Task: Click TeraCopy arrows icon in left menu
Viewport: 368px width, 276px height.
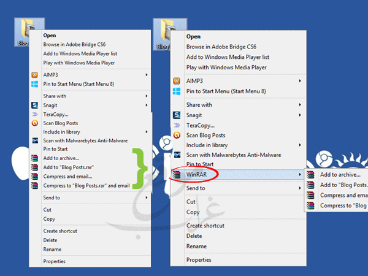Action: 35,114
